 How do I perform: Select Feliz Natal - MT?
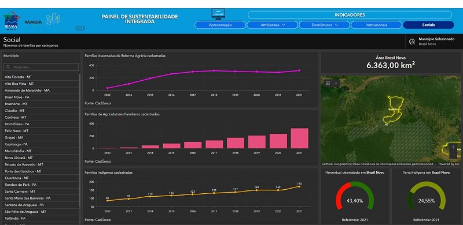click(41, 131)
